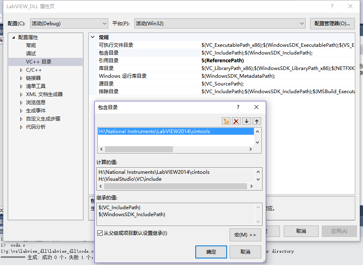Click $(WindowsSDK_IncludePath) in inherited values
Viewport: 363px width, 265px height.
[x=132, y=214]
